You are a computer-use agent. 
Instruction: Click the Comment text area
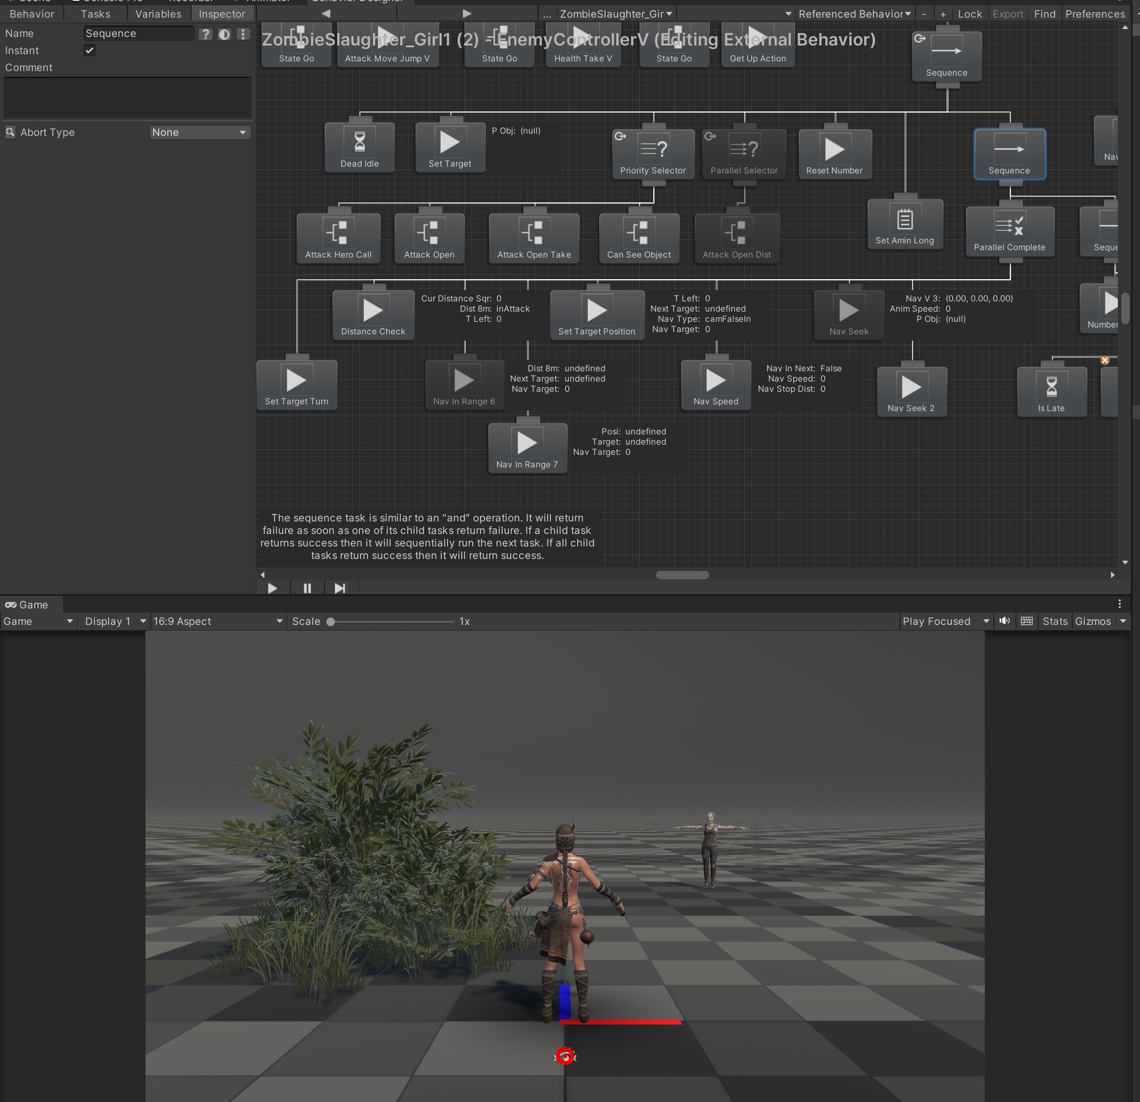click(127, 98)
